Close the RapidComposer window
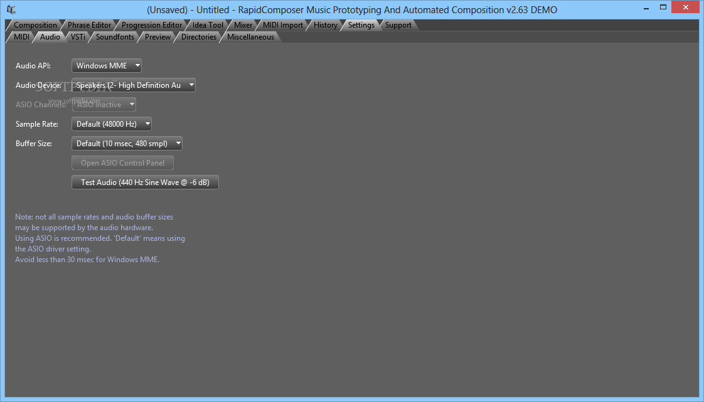 [x=686, y=7]
